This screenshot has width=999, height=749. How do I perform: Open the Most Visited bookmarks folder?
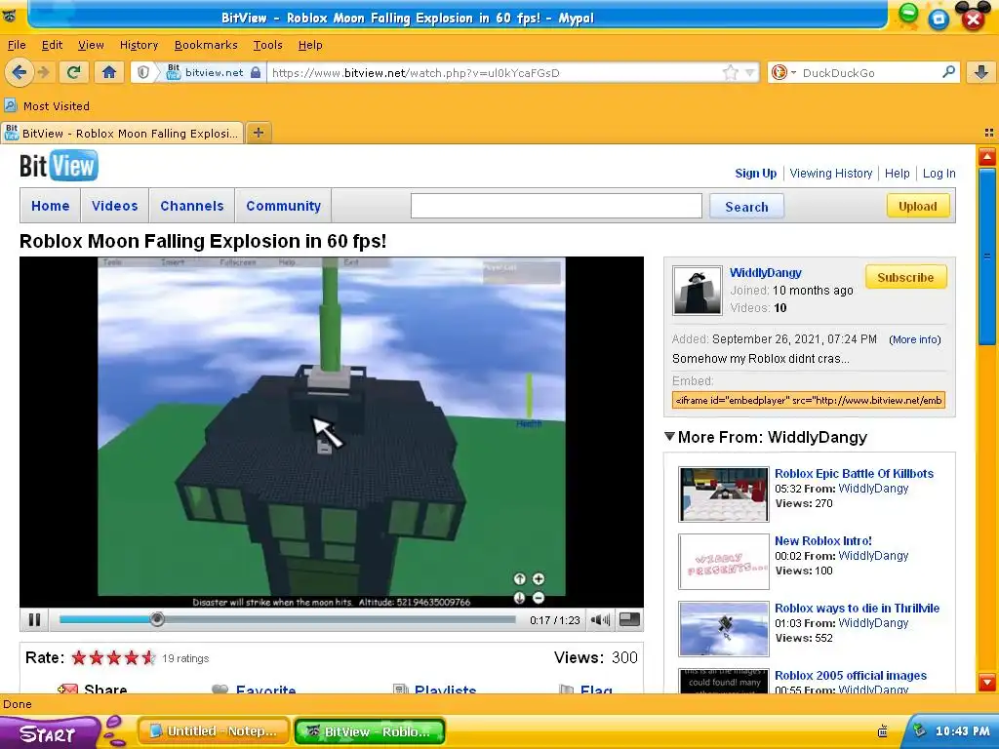pyautogui.click(x=47, y=105)
